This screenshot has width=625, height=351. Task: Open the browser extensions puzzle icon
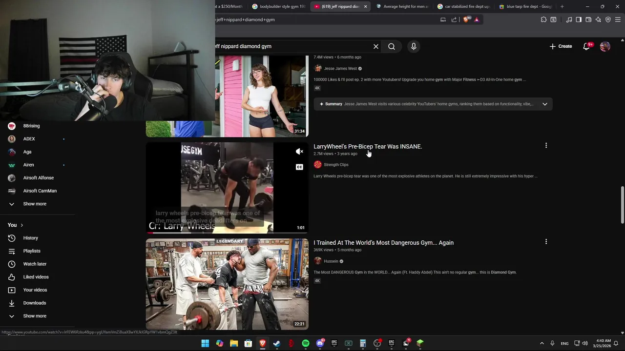click(543, 19)
